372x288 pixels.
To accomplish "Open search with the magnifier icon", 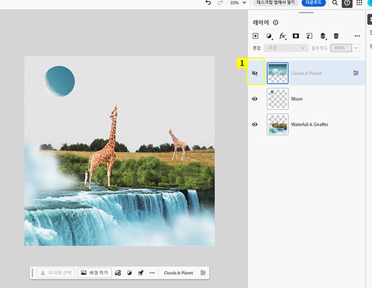I will coord(335,3).
